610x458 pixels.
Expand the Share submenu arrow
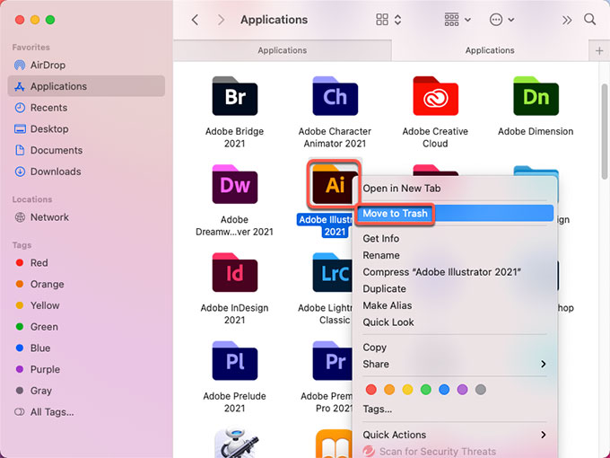tap(543, 364)
